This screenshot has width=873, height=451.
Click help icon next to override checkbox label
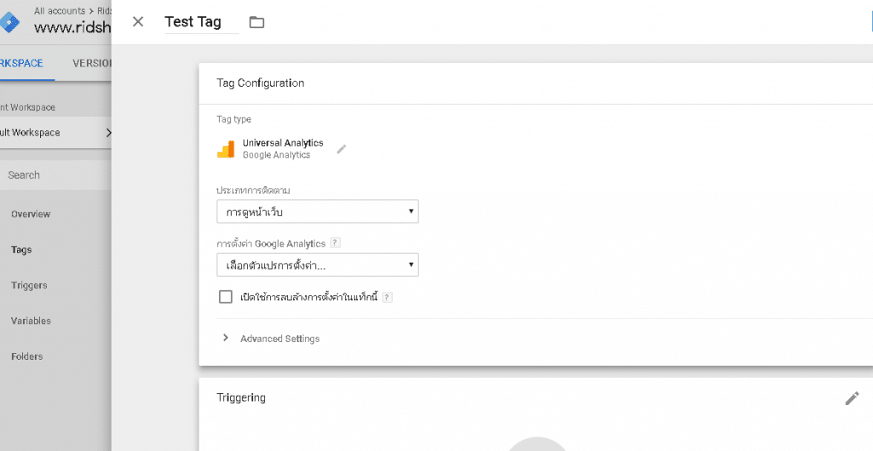tap(388, 298)
